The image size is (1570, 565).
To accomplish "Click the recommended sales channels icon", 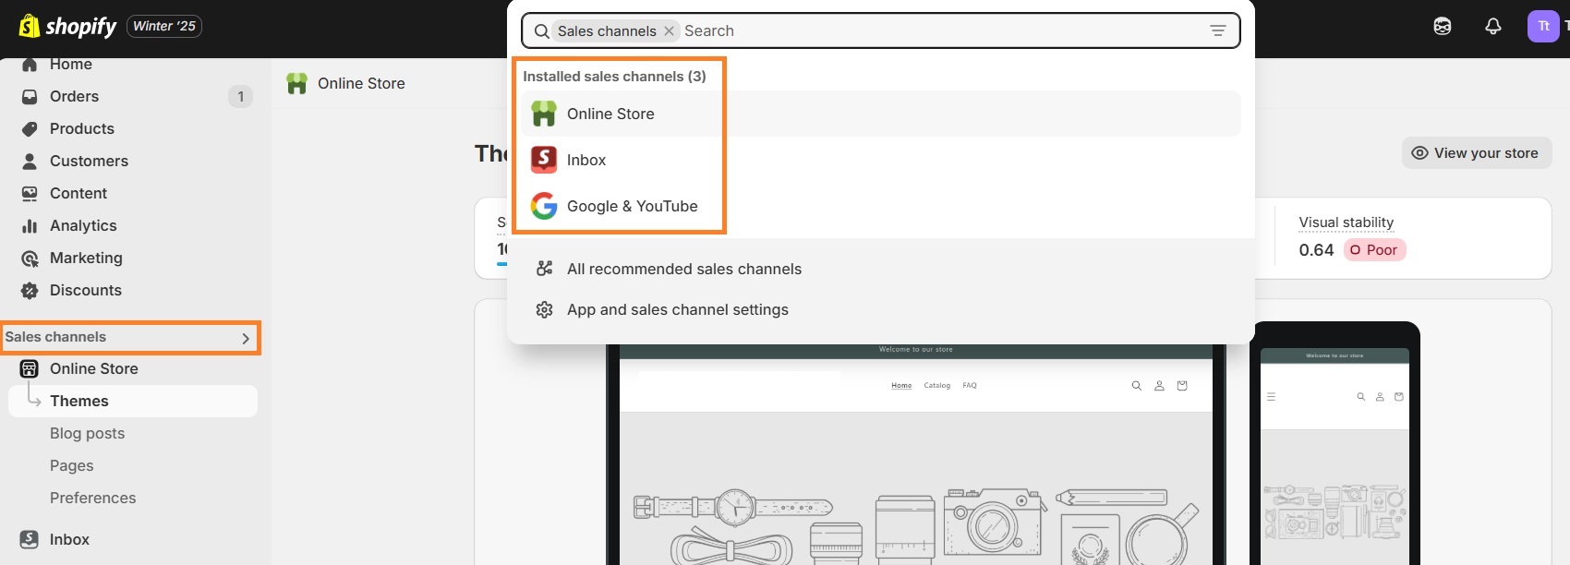I will (545, 269).
